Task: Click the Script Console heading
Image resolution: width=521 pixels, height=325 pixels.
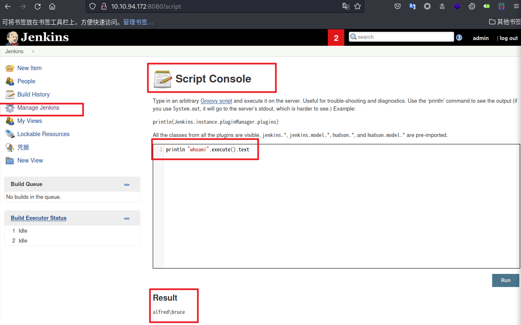Action: pyautogui.click(x=213, y=79)
